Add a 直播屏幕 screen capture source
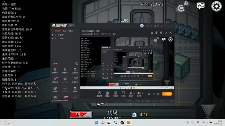The height and width of the screenshot is (126, 225). 100,94
